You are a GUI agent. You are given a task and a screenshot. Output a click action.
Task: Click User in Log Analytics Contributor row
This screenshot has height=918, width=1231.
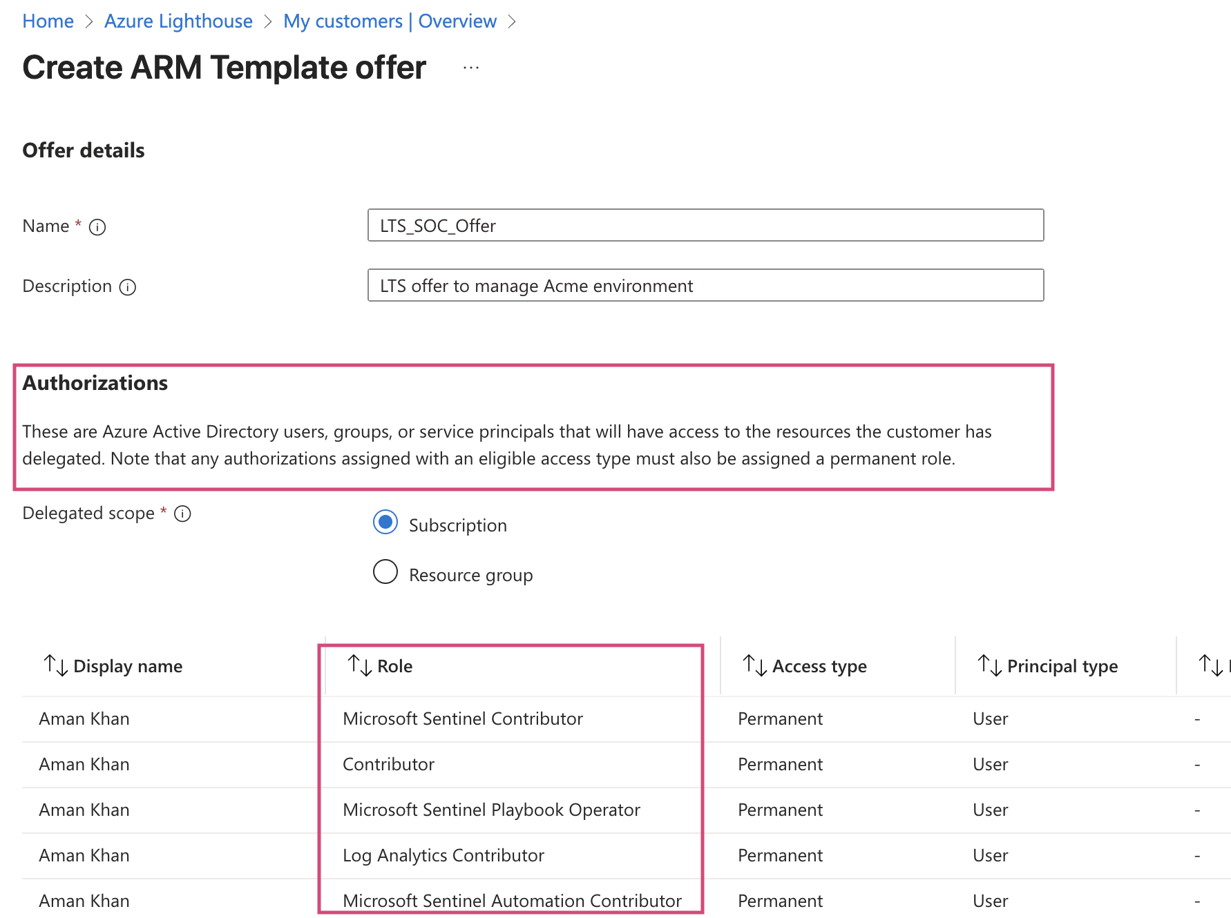pos(990,855)
